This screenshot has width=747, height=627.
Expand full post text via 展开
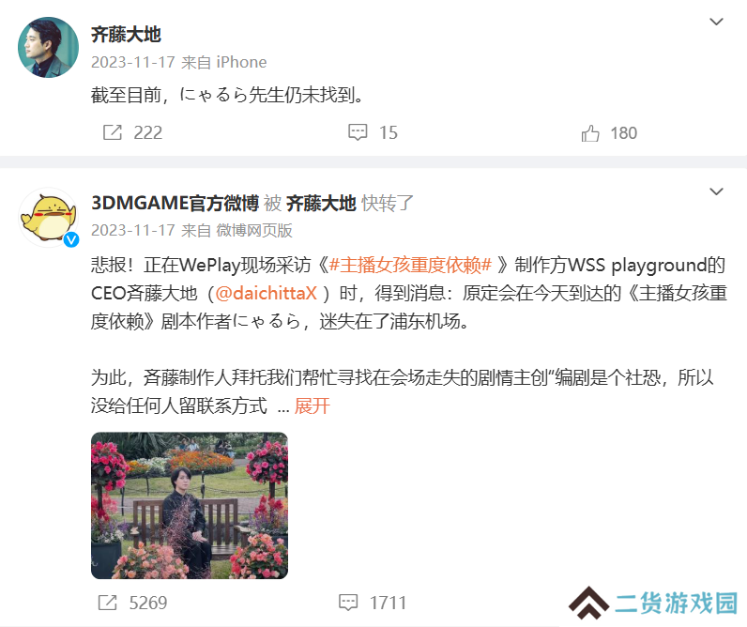313,405
